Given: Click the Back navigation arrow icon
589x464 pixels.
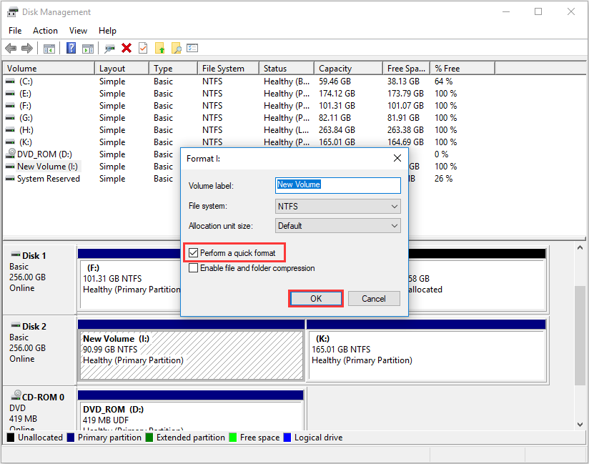Looking at the screenshot, I should tap(11, 48).
